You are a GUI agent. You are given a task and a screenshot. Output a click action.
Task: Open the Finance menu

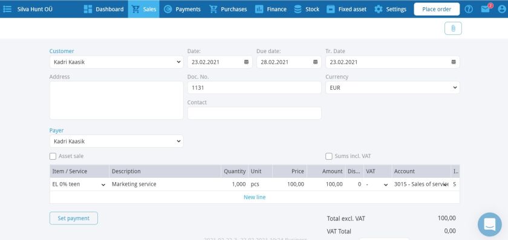coord(271,9)
